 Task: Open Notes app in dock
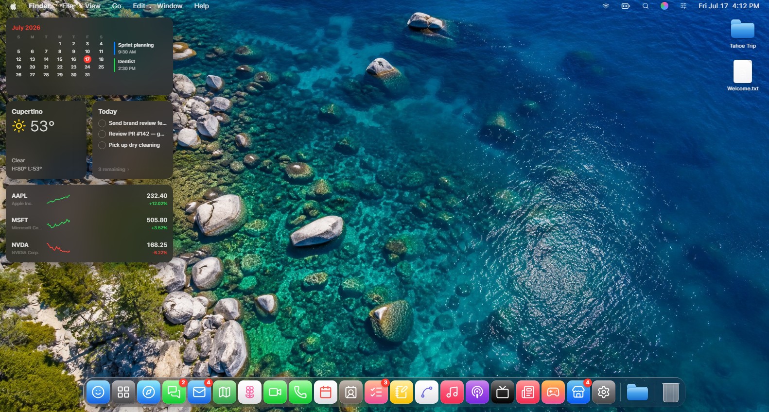[x=402, y=392]
